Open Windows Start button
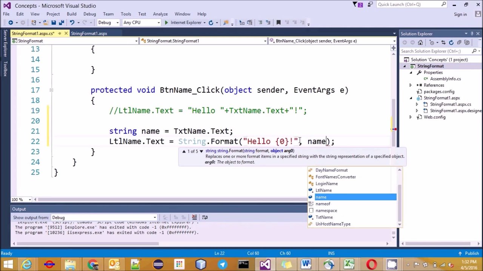483x271 pixels. tap(8, 264)
